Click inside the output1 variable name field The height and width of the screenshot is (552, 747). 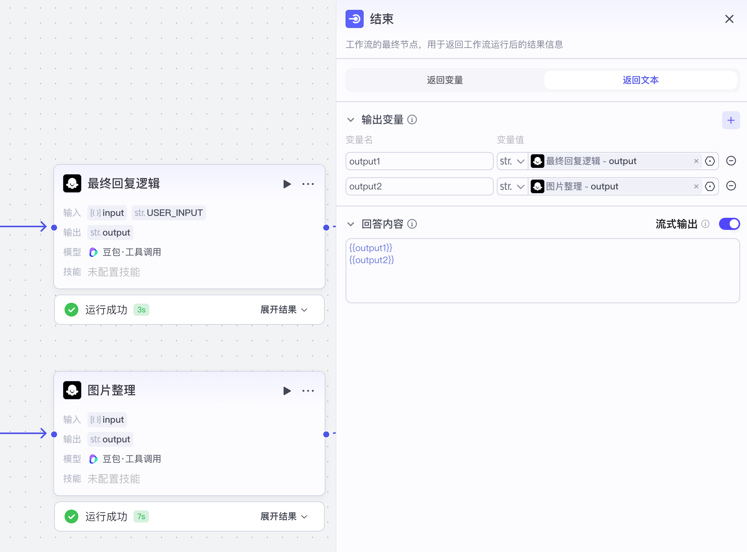tap(419, 161)
